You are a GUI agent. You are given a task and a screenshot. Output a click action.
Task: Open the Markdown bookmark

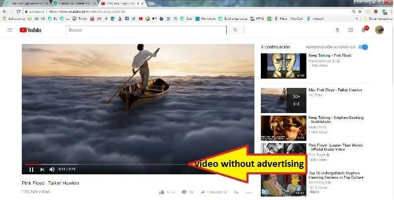click(x=205, y=19)
